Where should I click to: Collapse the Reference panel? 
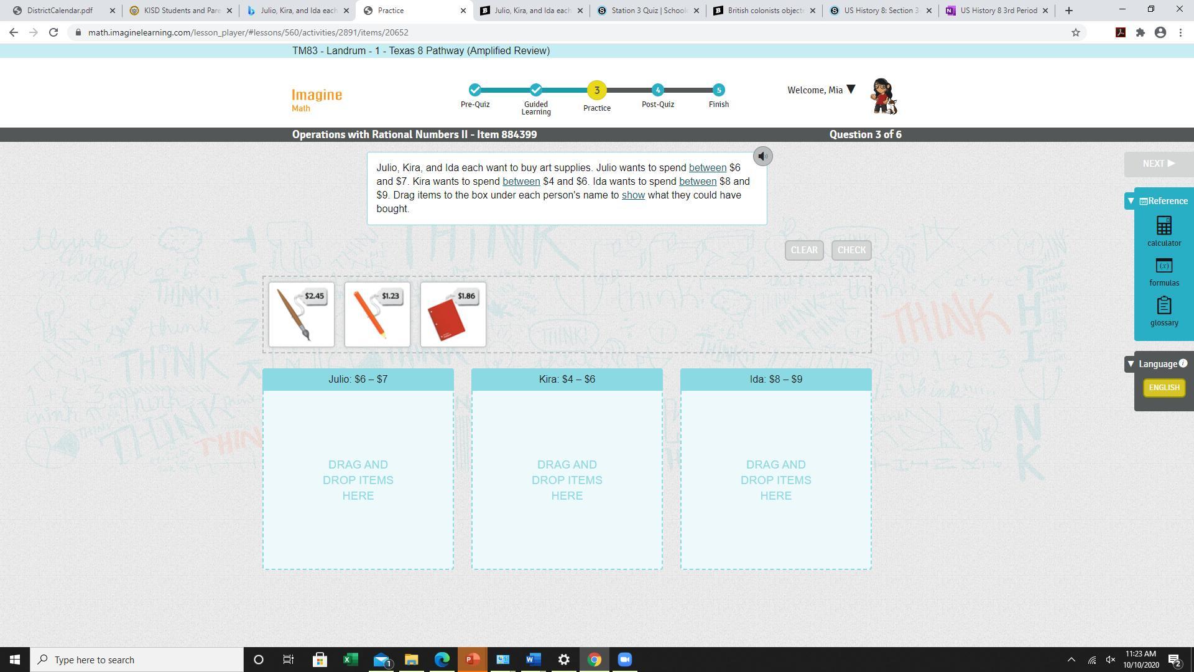1131,201
